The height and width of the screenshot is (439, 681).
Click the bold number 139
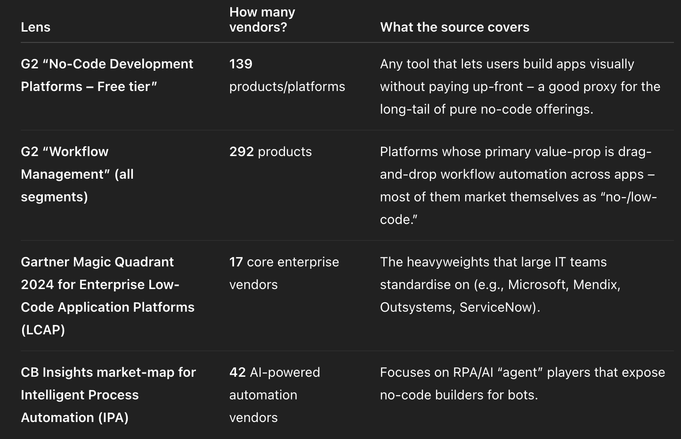point(241,64)
